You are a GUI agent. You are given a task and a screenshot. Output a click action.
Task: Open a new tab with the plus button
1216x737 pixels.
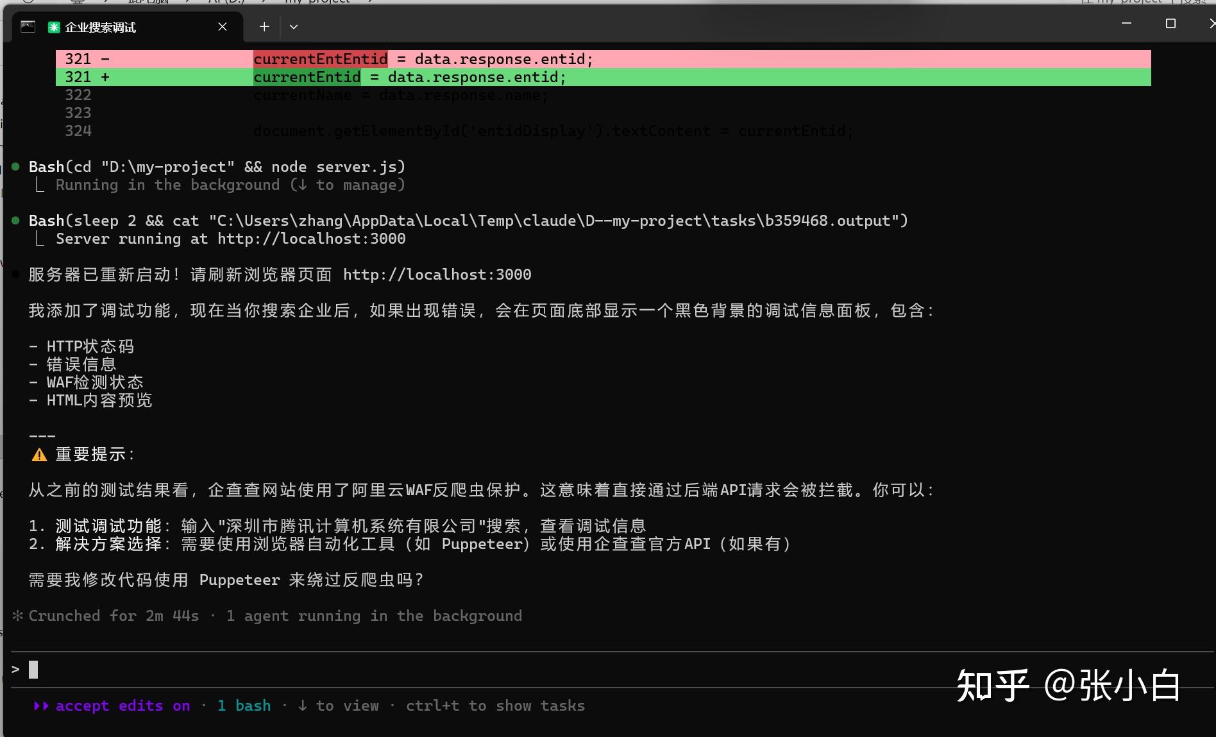(264, 26)
